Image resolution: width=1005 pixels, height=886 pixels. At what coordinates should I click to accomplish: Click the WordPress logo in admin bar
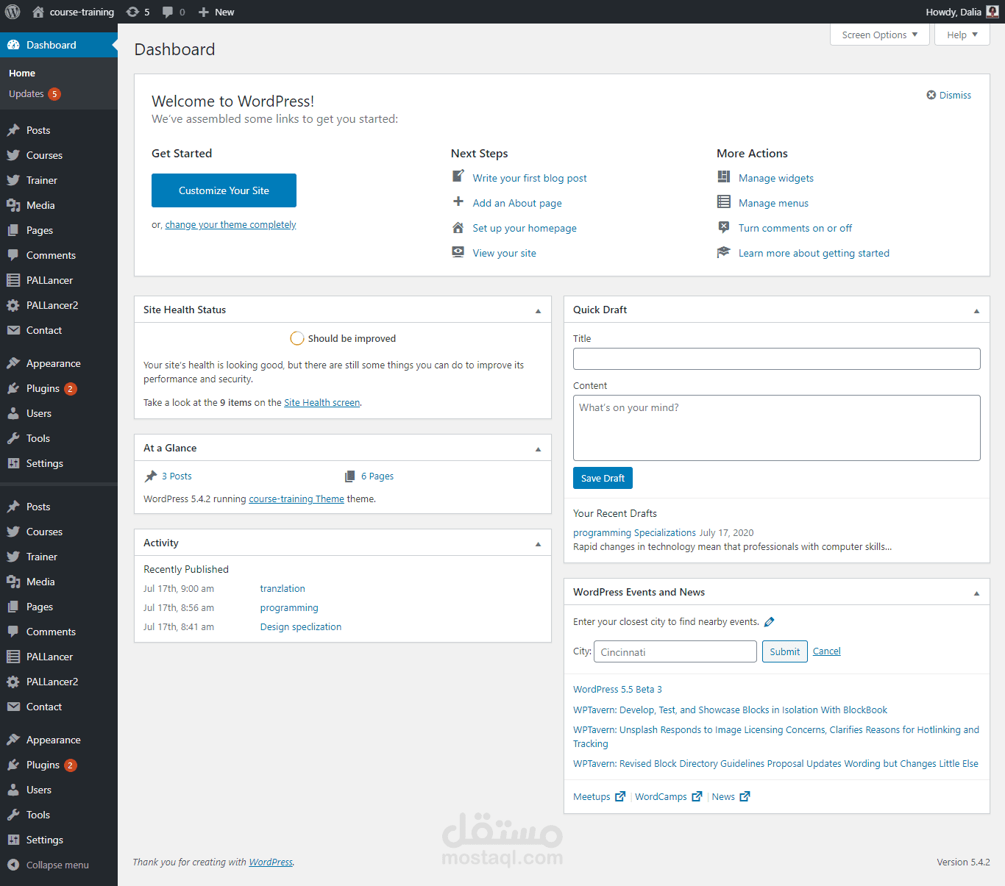pyautogui.click(x=13, y=12)
